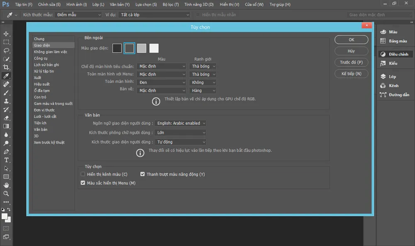
Task: Select the Lasso tool
Action: 6,51
